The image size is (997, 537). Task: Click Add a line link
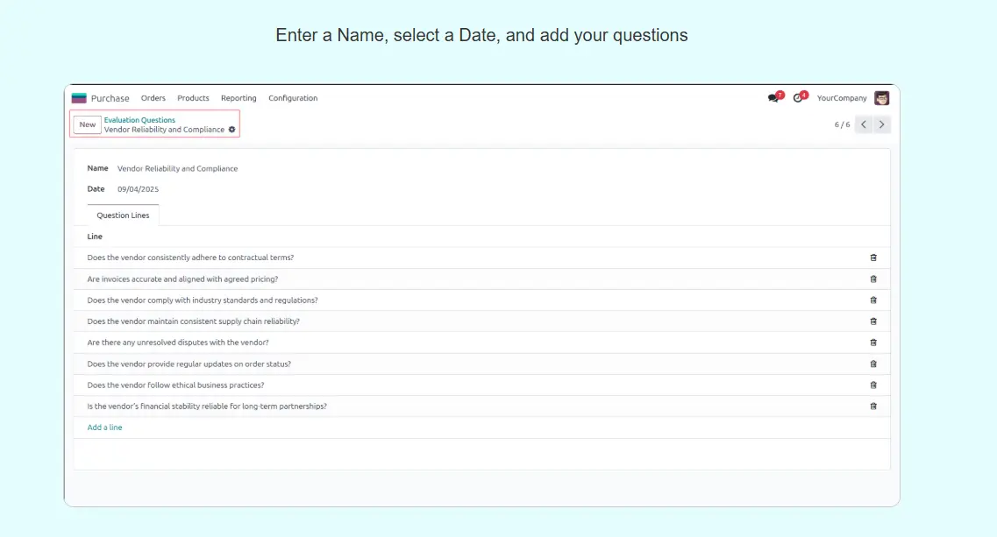(104, 427)
